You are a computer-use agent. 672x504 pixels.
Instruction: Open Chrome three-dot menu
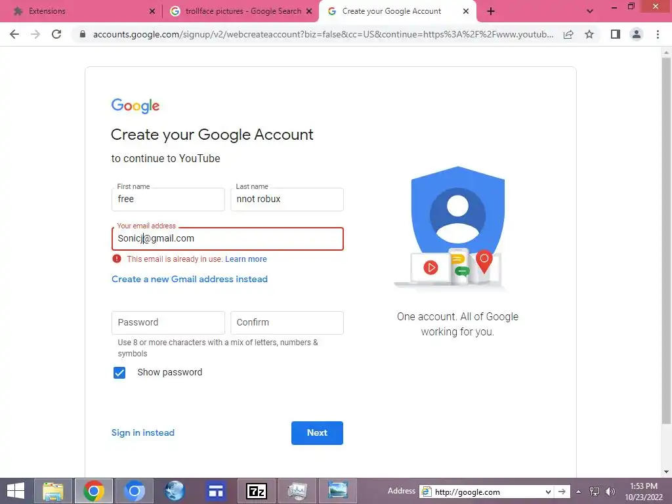(x=658, y=34)
